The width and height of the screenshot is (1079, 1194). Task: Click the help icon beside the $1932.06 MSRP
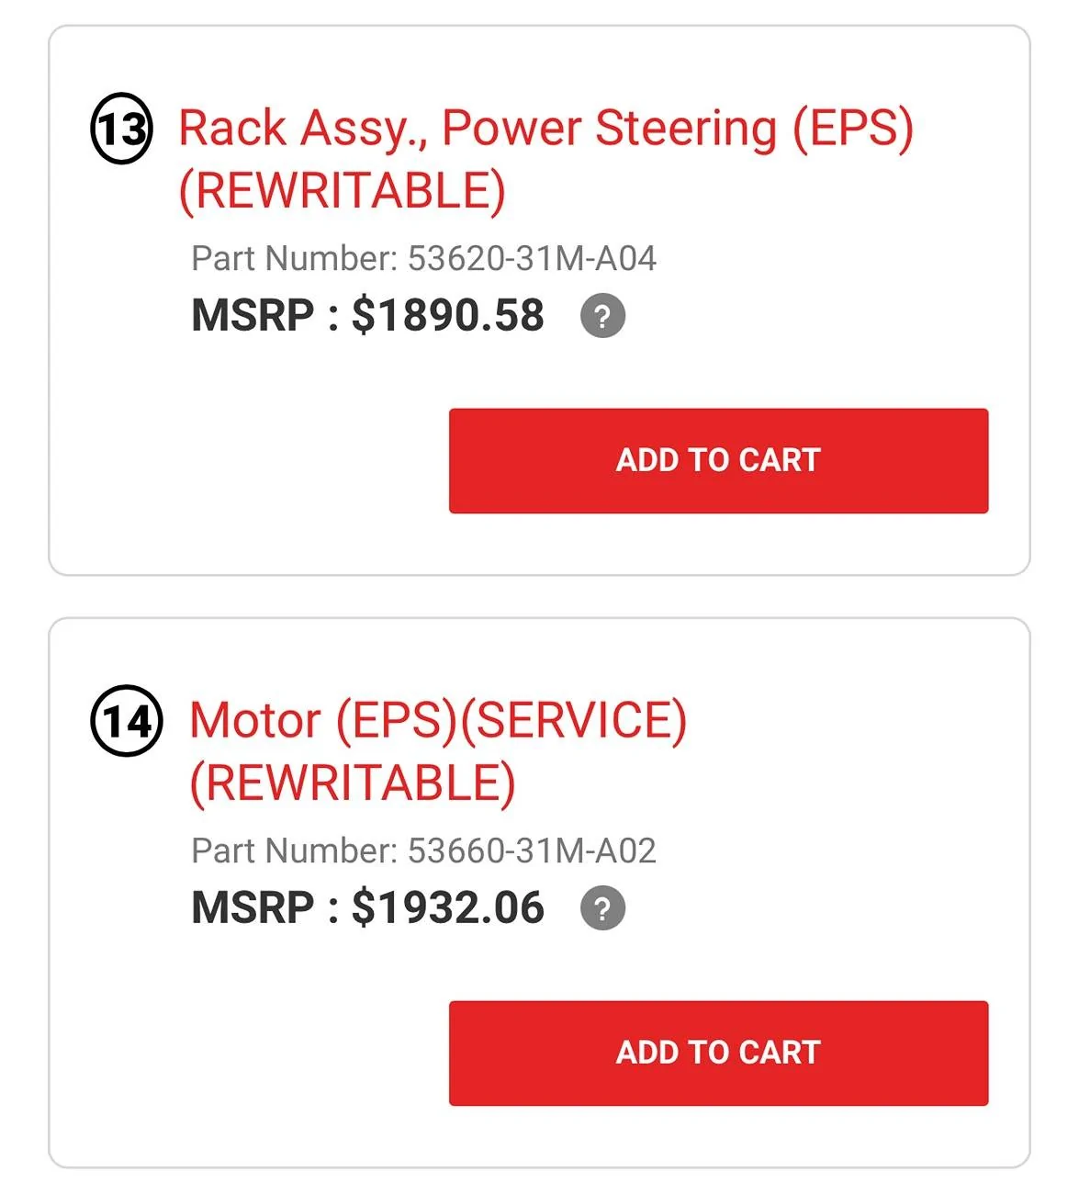click(x=602, y=909)
